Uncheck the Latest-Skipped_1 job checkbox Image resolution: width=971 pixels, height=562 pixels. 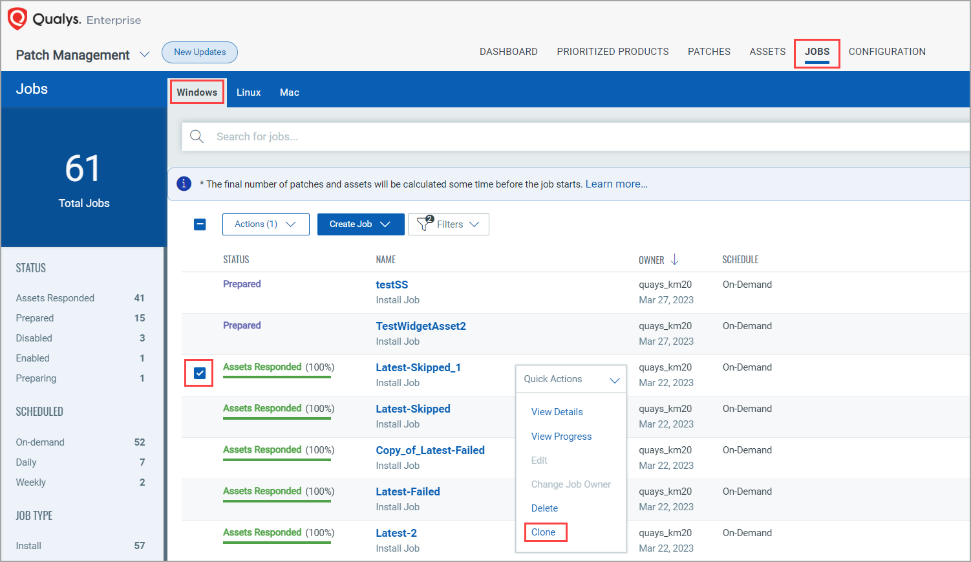[x=200, y=373]
